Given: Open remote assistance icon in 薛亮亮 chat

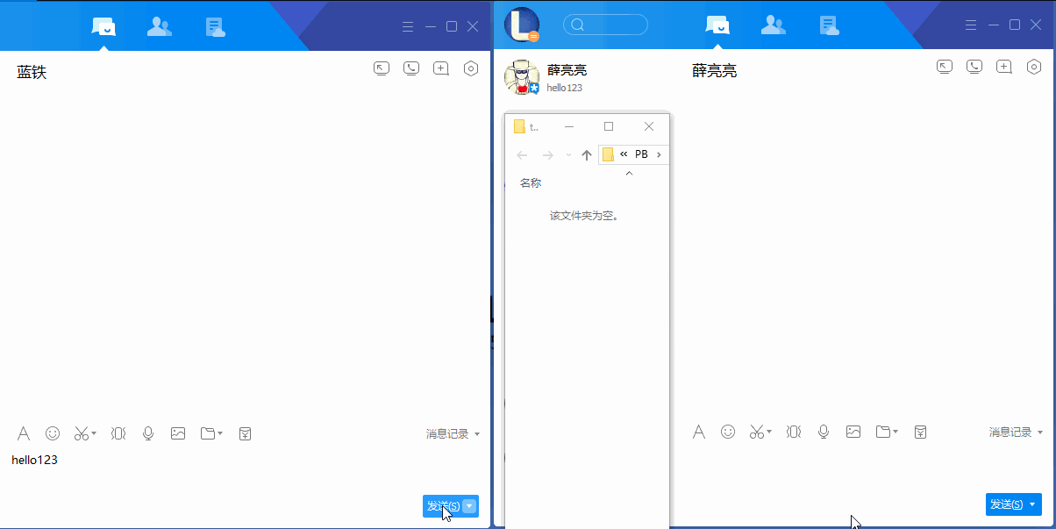Looking at the screenshot, I should [945, 67].
